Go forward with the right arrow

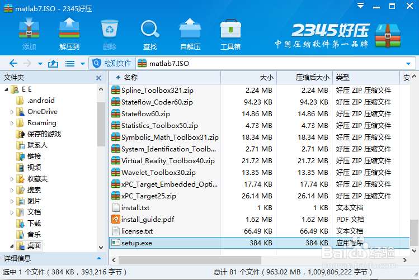tap(27, 64)
